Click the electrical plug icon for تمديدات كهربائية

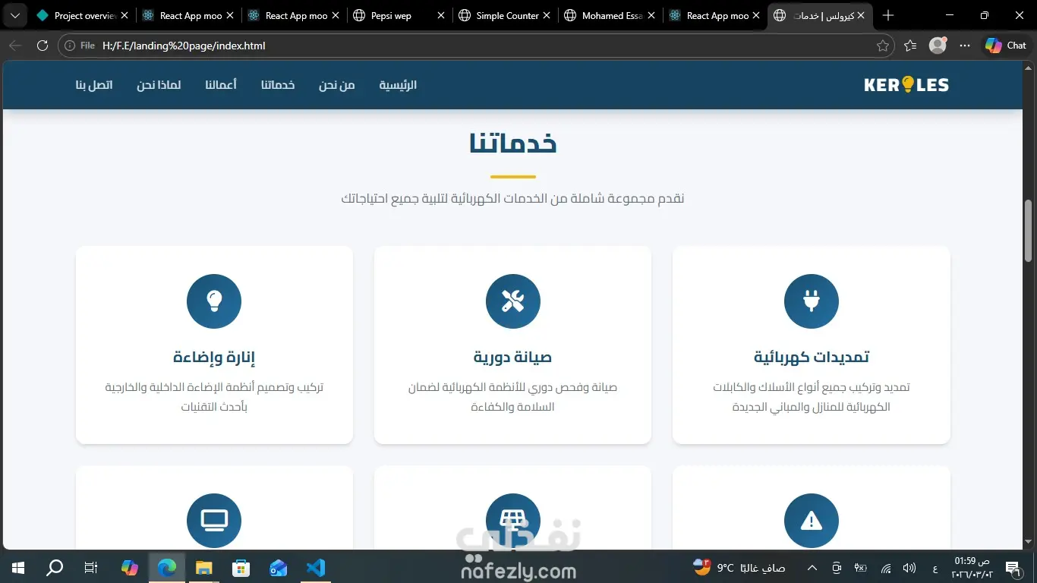pos(812,301)
